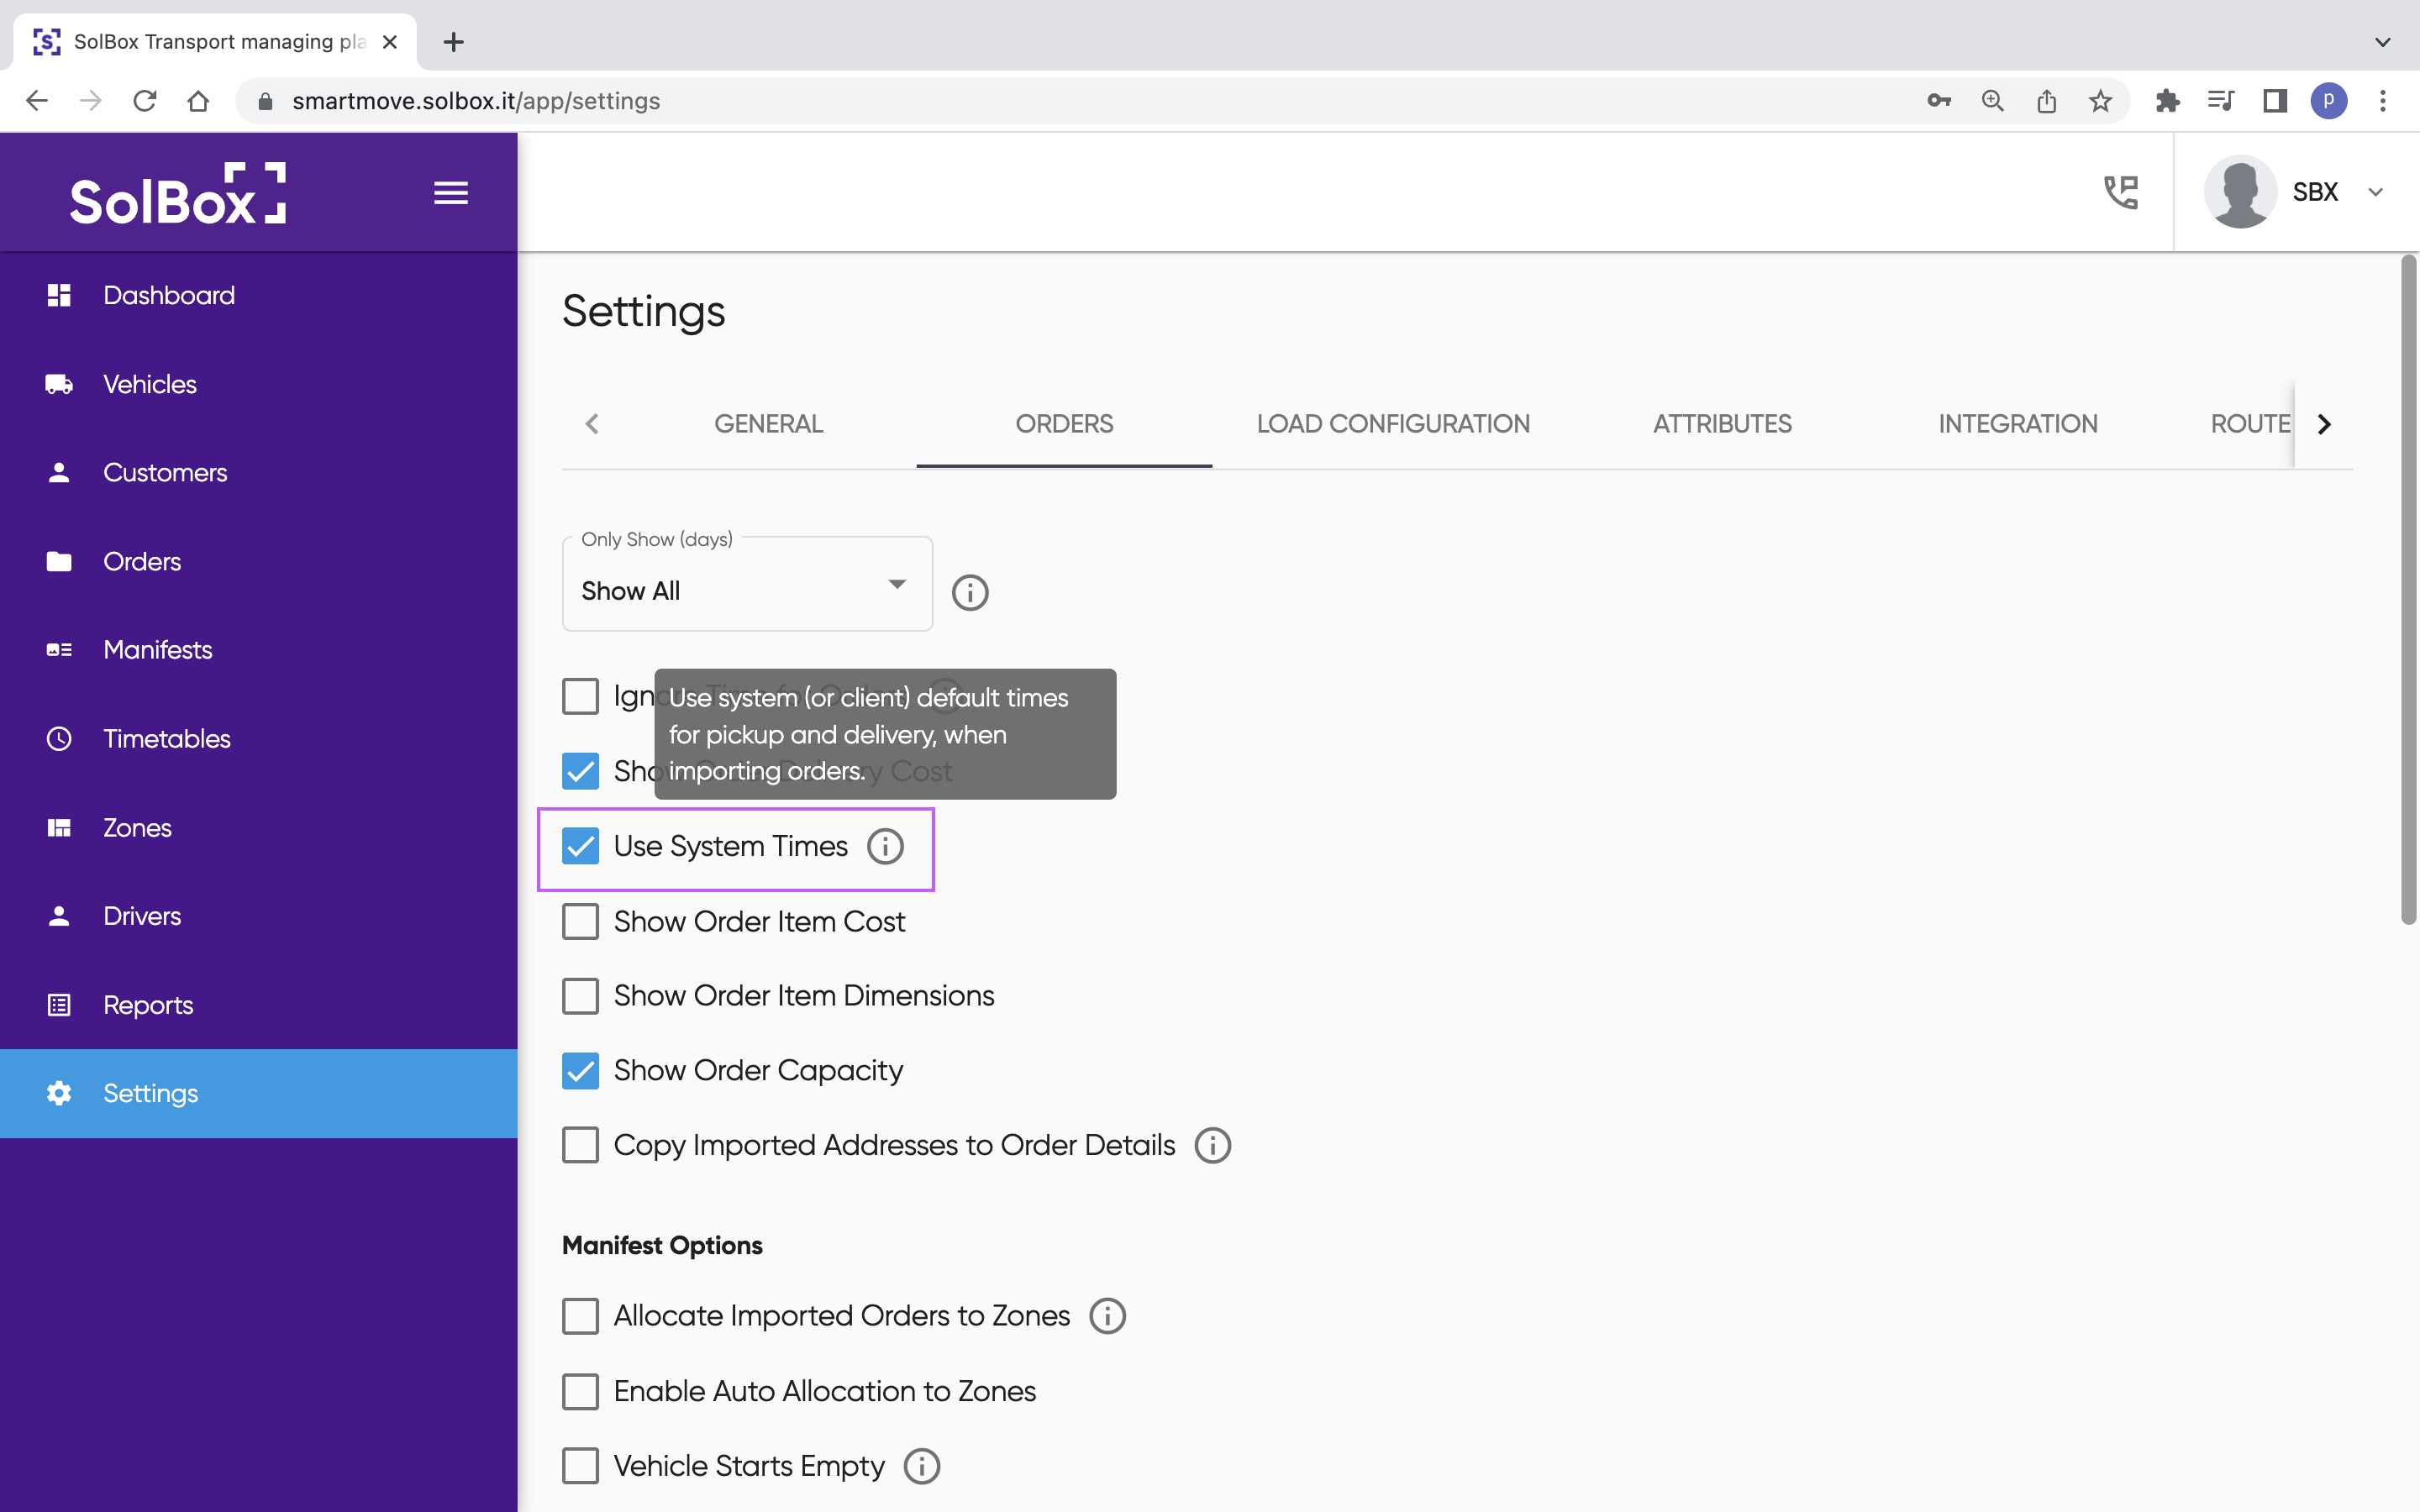Show info for Vehicle Starts Empty
Viewport: 2420px width, 1512px height.
click(x=922, y=1466)
